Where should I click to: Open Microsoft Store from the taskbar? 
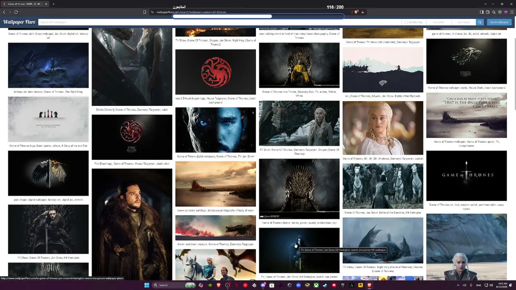(272, 285)
